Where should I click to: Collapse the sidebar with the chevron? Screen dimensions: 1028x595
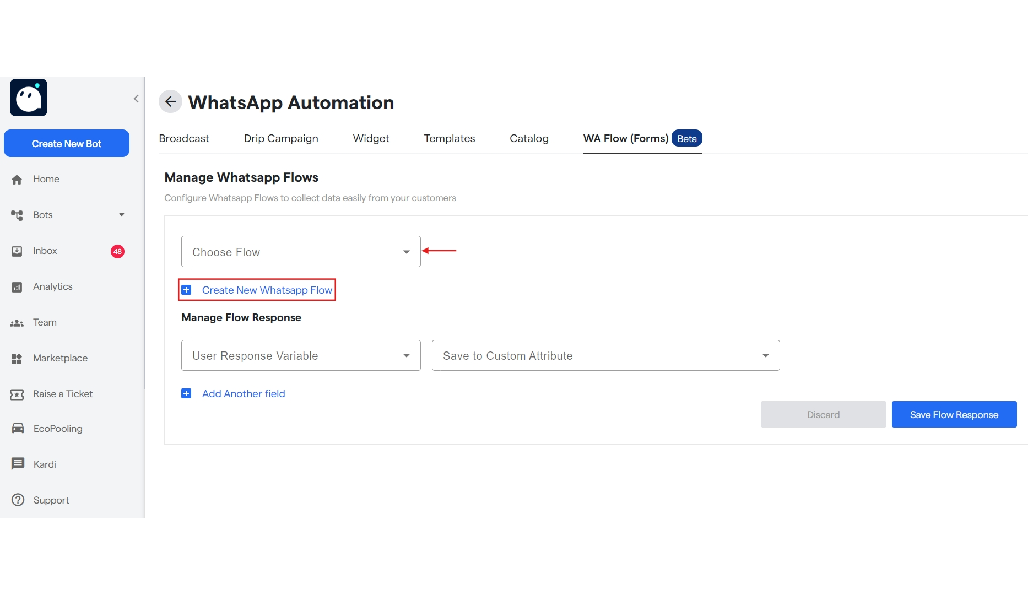(x=136, y=99)
